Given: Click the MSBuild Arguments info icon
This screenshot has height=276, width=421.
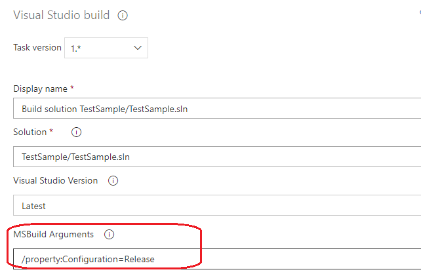Looking at the screenshot, I should point(110,234).
